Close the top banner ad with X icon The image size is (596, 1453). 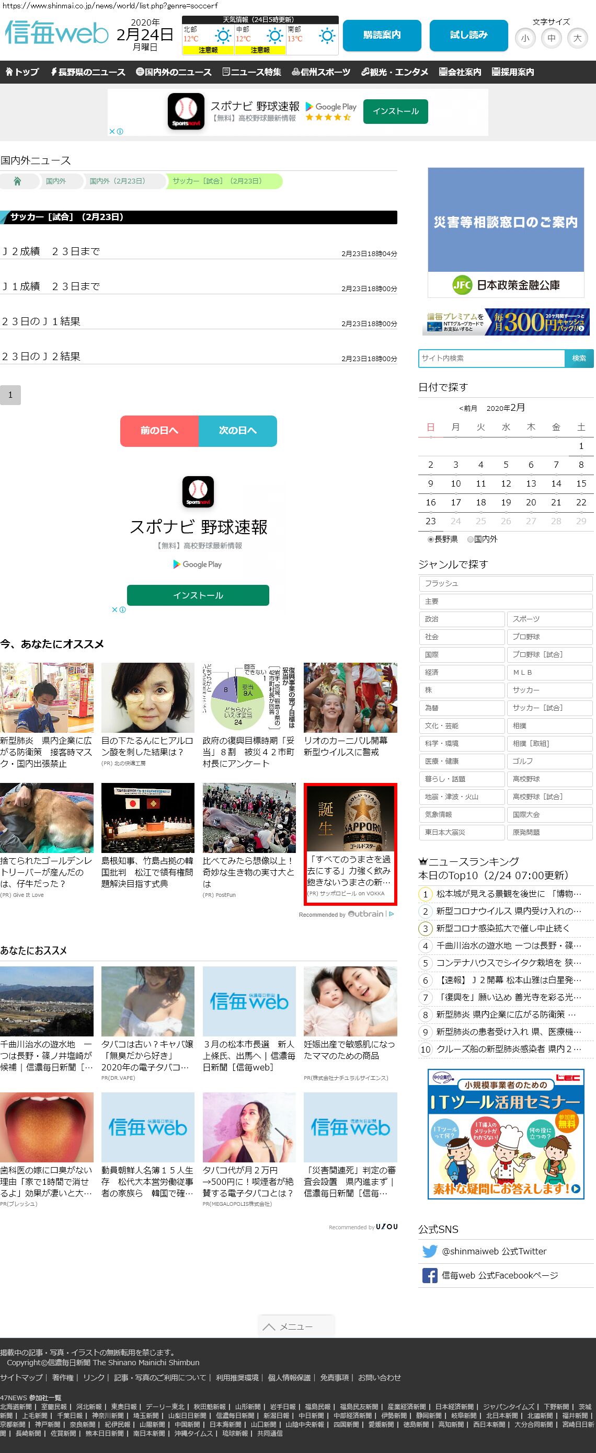point(112,131)
